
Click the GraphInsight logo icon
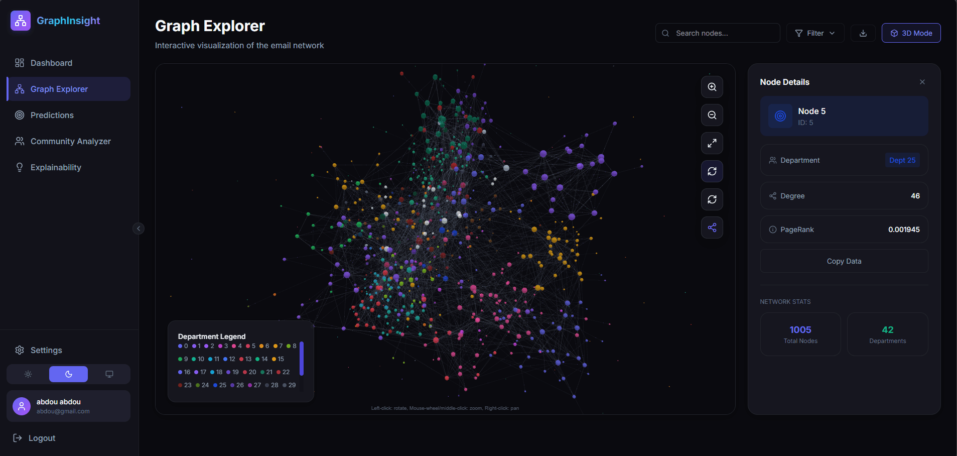click(21, 21)
